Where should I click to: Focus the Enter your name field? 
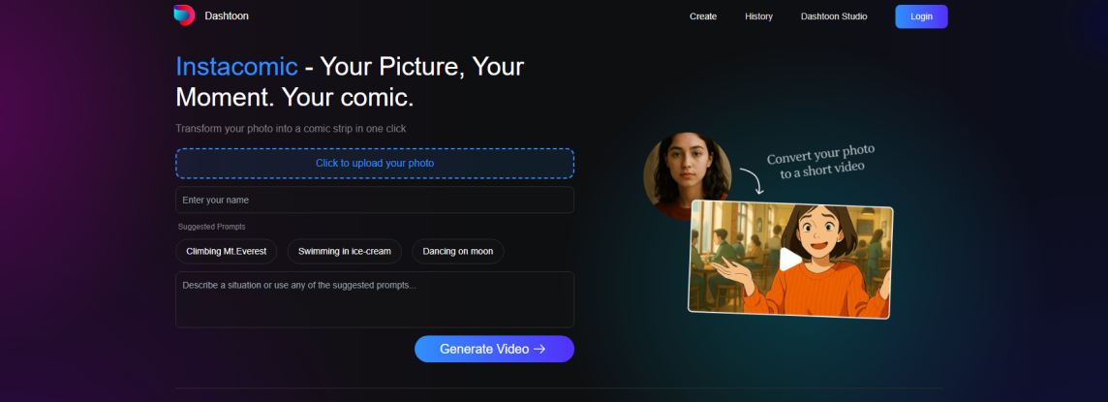(375, 200)
